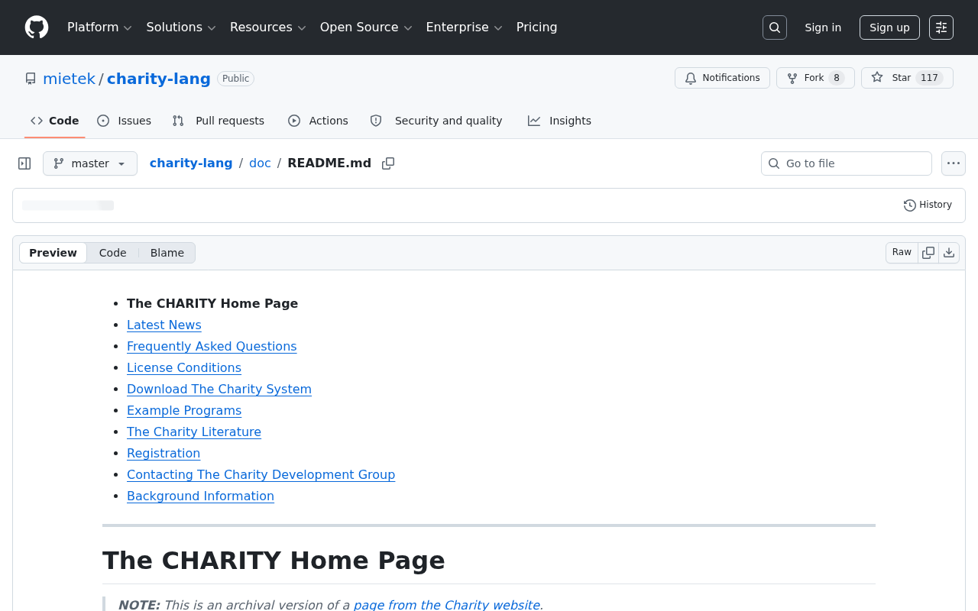Open the mietek user profile link
This screenshot has width=978, height=611.
pyautogui.click(x=69, y=79)
